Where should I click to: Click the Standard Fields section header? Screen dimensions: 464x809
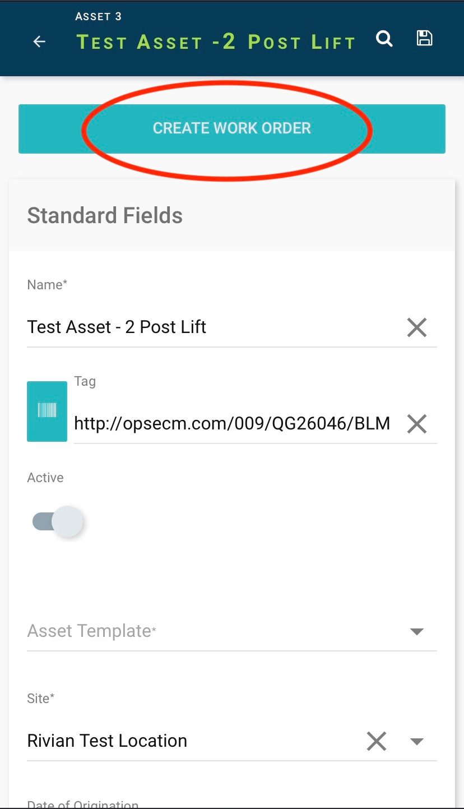point(105,215)
